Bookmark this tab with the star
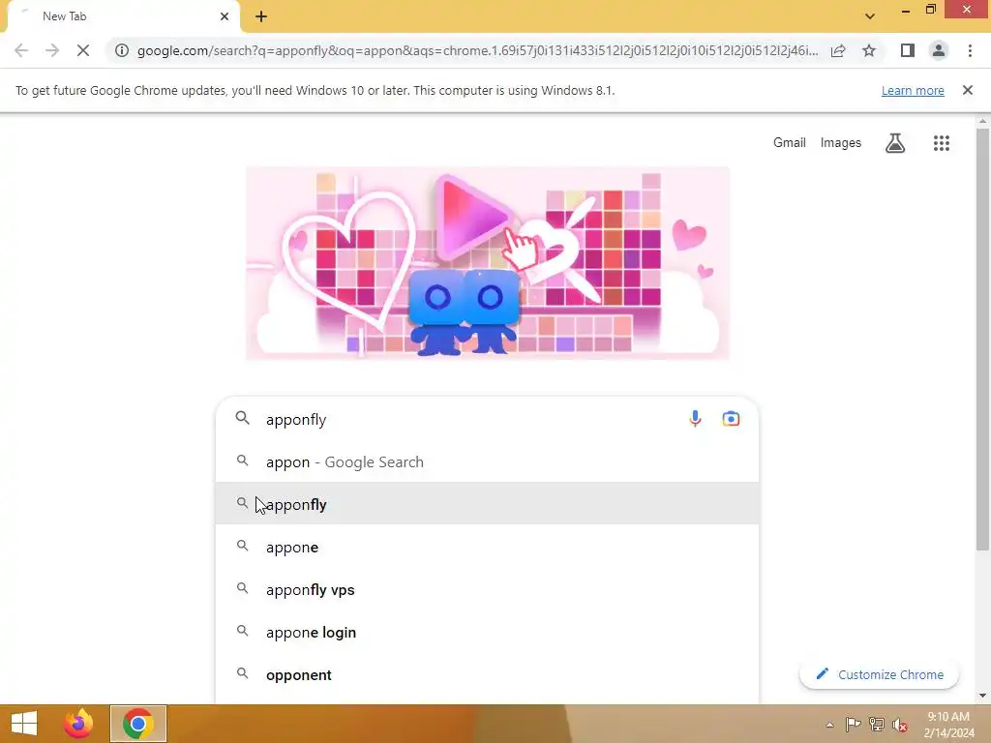 pyautogui.click(x=869, y=50)
